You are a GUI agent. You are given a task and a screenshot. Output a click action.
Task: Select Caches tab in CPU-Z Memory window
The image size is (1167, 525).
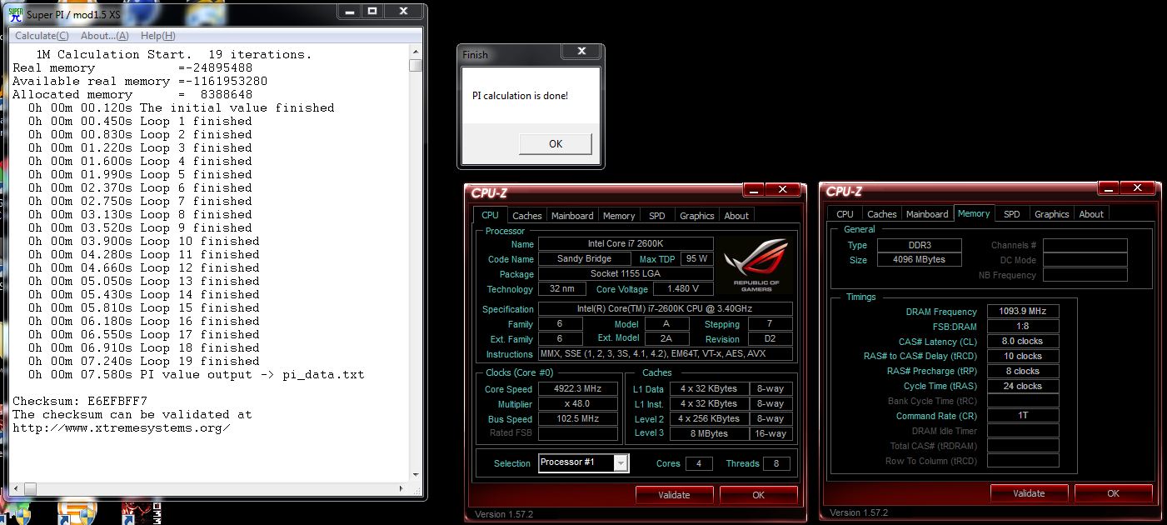click(x=881, y=214)
